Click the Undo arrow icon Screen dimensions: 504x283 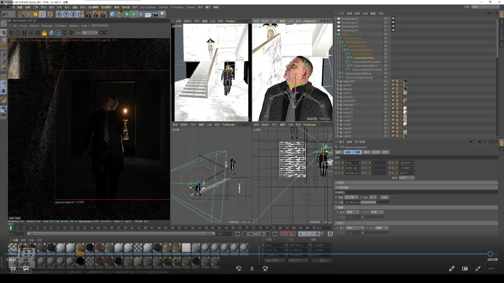click(5, 14)
